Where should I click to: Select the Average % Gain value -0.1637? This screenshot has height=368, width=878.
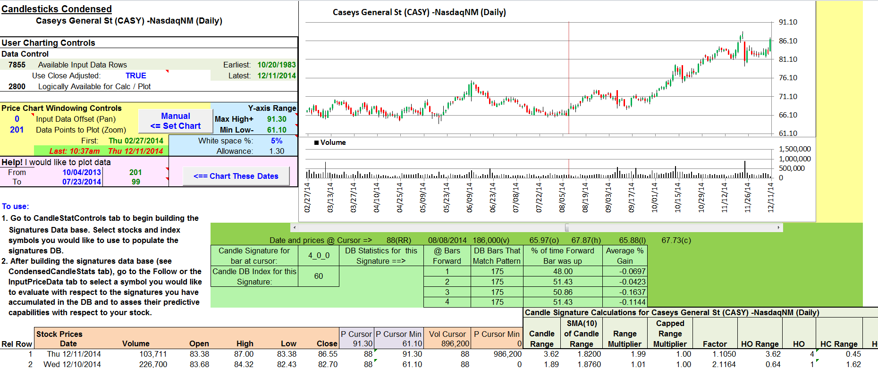point(625,292)
